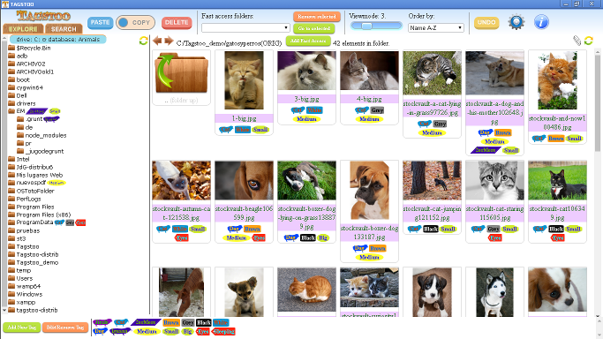
Task: Open the Order by Name A-Z dropdown
Action: 436,27
